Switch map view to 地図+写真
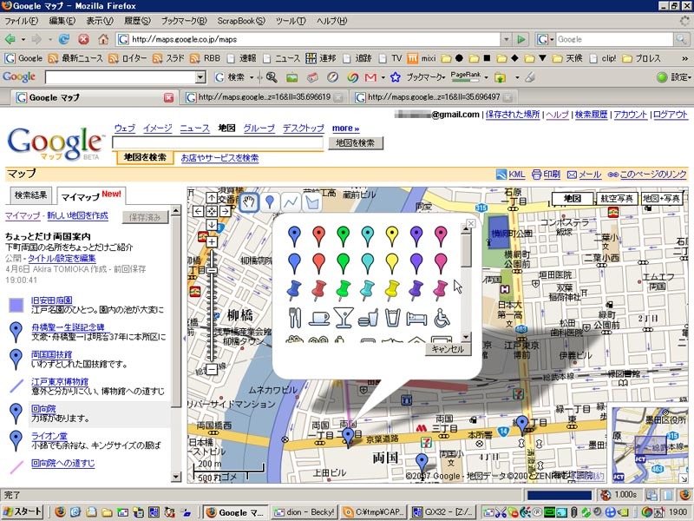694x521 pixels. (x=661, y=199)
